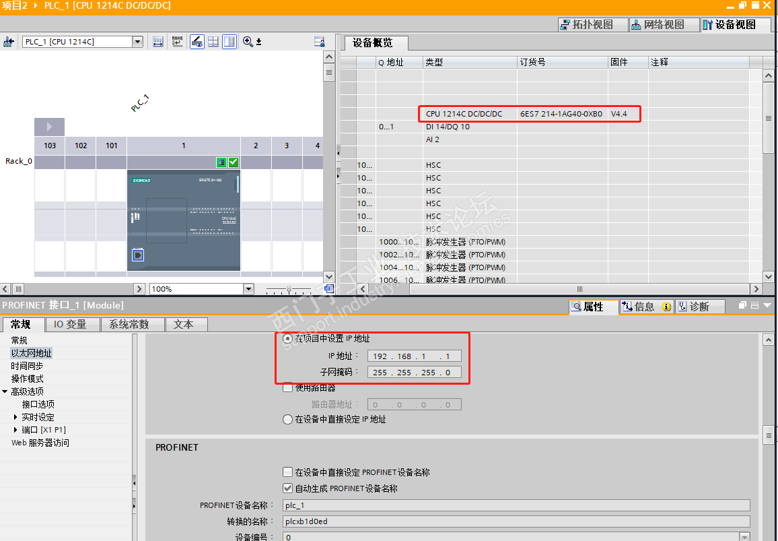The height and width of the screenshot is (541, 778).
Task: Click the PROFINET设备名称 field plc_1
Action: (516, 505)
